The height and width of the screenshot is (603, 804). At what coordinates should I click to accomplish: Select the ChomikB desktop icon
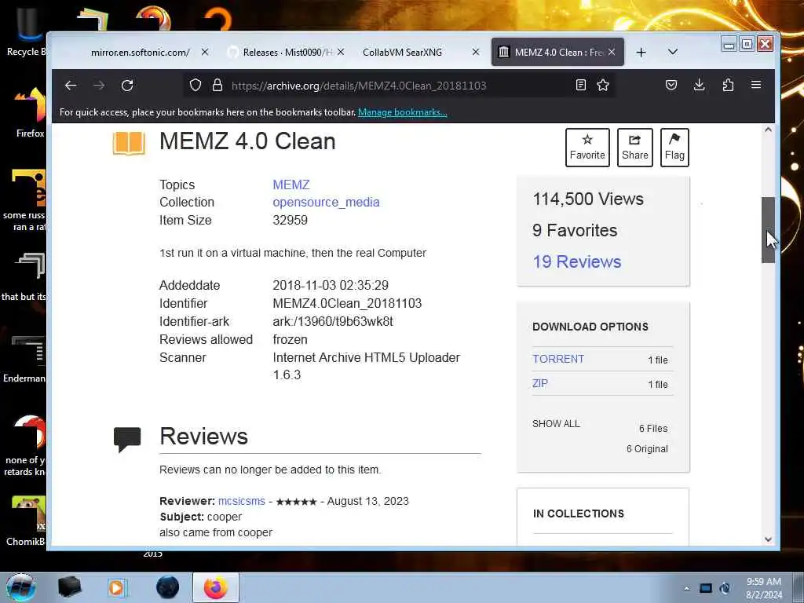27,521
